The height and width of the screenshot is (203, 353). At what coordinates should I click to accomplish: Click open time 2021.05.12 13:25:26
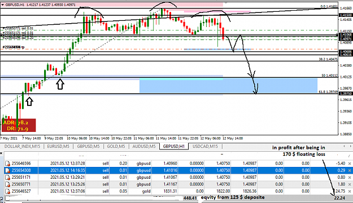pyautogui.click(x=68, y=184)
